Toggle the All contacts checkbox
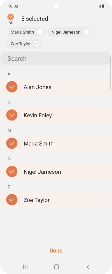Image resolution: width=112 pixels, height=274 pixels. point(10,17)
